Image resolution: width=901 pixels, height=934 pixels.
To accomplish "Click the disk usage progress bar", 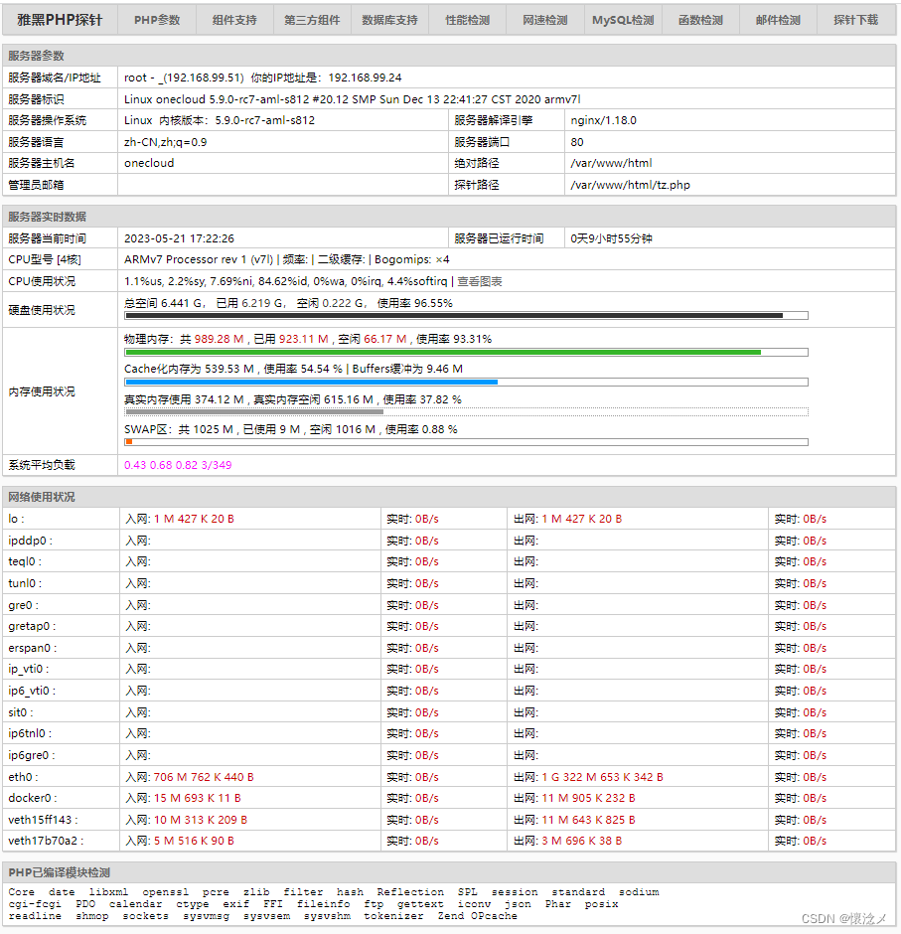I will [465, 316].
